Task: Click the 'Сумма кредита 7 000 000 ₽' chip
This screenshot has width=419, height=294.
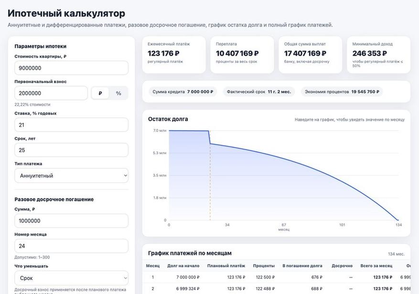Action: click(x=183, y=92)
